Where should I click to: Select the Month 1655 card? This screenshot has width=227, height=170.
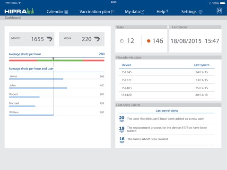[x=32, y=39]
